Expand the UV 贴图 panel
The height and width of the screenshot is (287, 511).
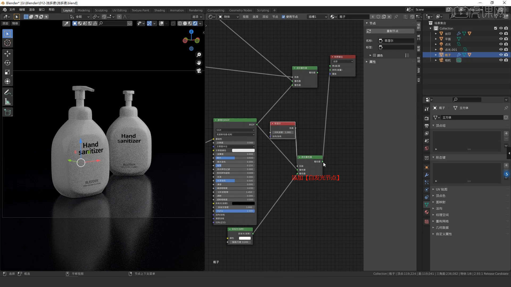(x=442, y=189)
